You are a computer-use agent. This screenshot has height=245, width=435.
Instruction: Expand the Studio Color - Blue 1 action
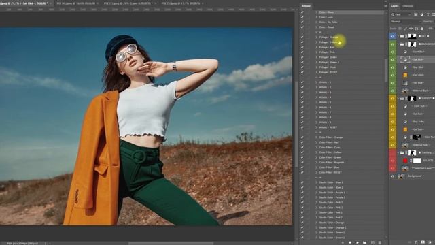point(316,182)
